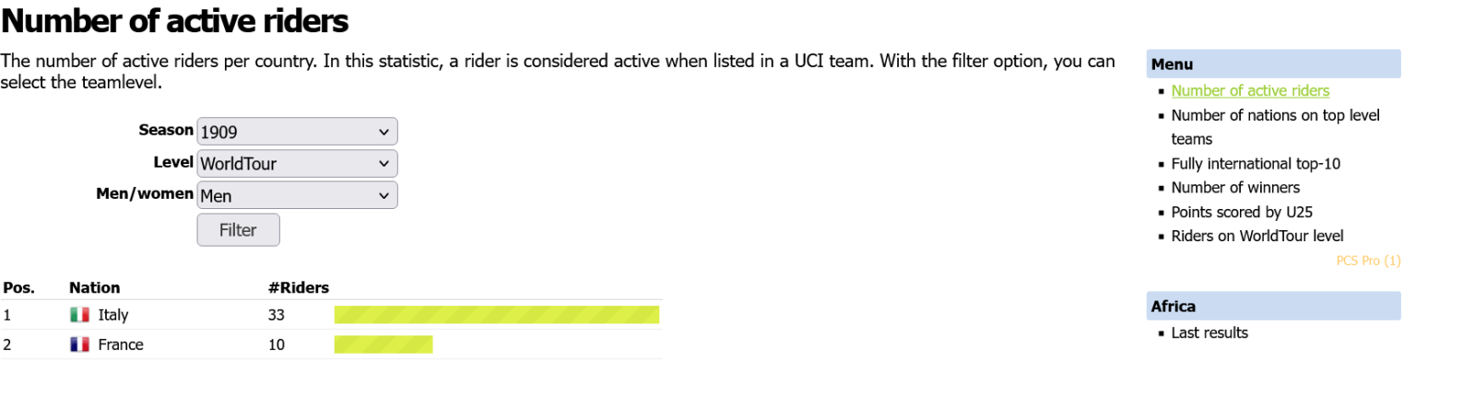Click the Italy flag icon
This screenshot has height=395, width=1475.
[x=80, y=315]
